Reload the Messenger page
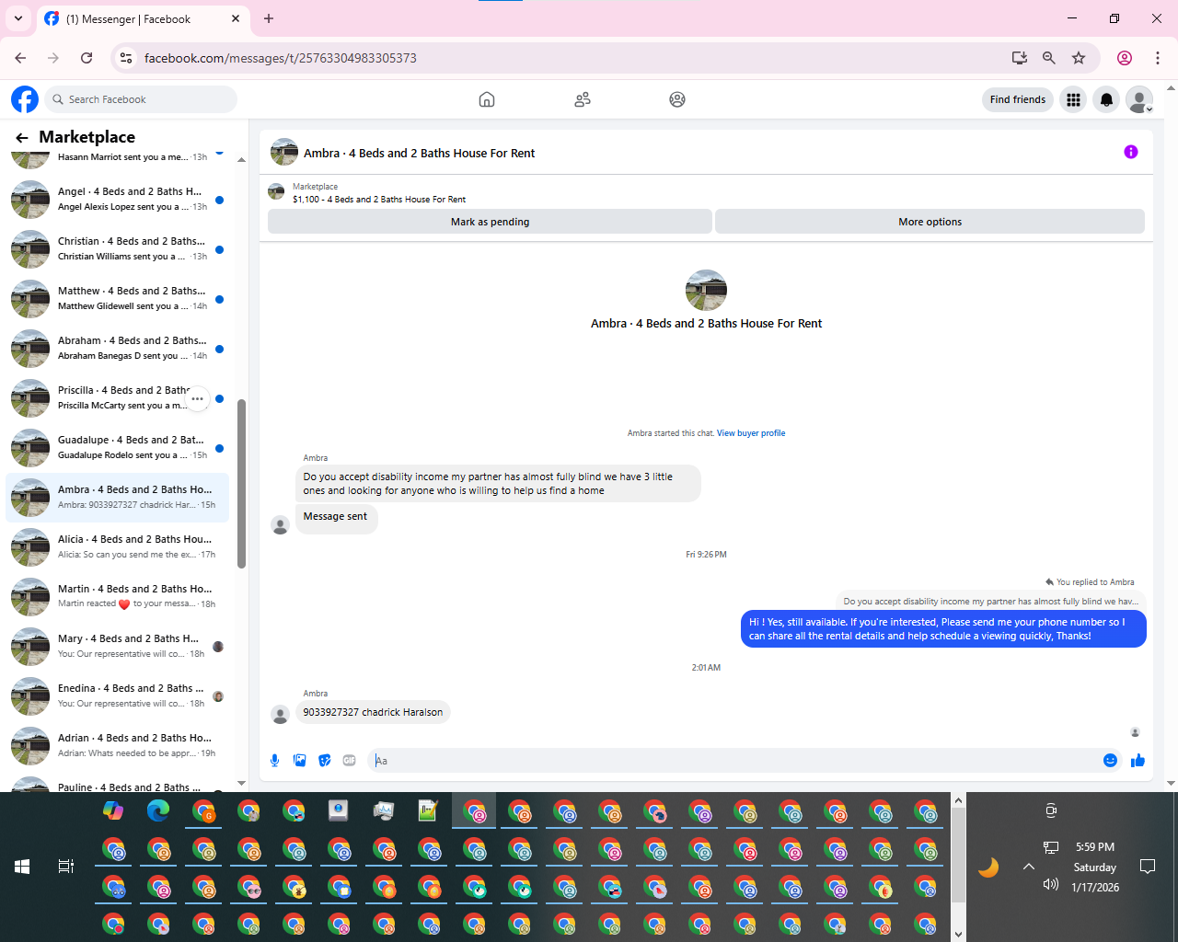 [x=87, y=58]
